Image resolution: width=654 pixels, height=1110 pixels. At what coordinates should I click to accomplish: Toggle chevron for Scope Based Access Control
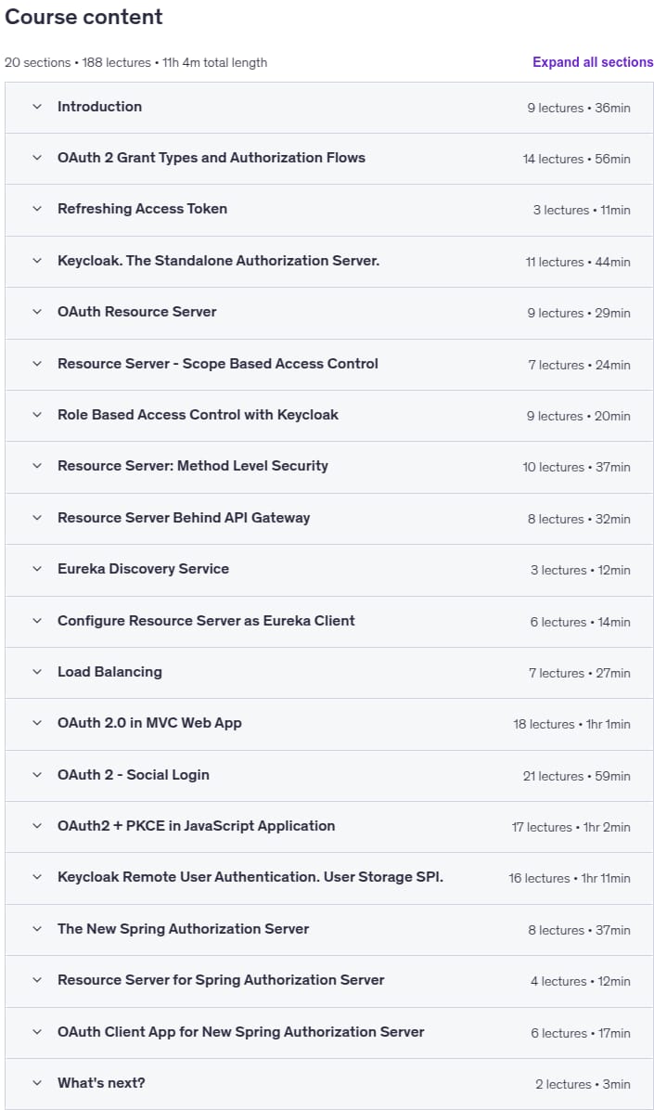pyautogui.click(x=37, y=364)
